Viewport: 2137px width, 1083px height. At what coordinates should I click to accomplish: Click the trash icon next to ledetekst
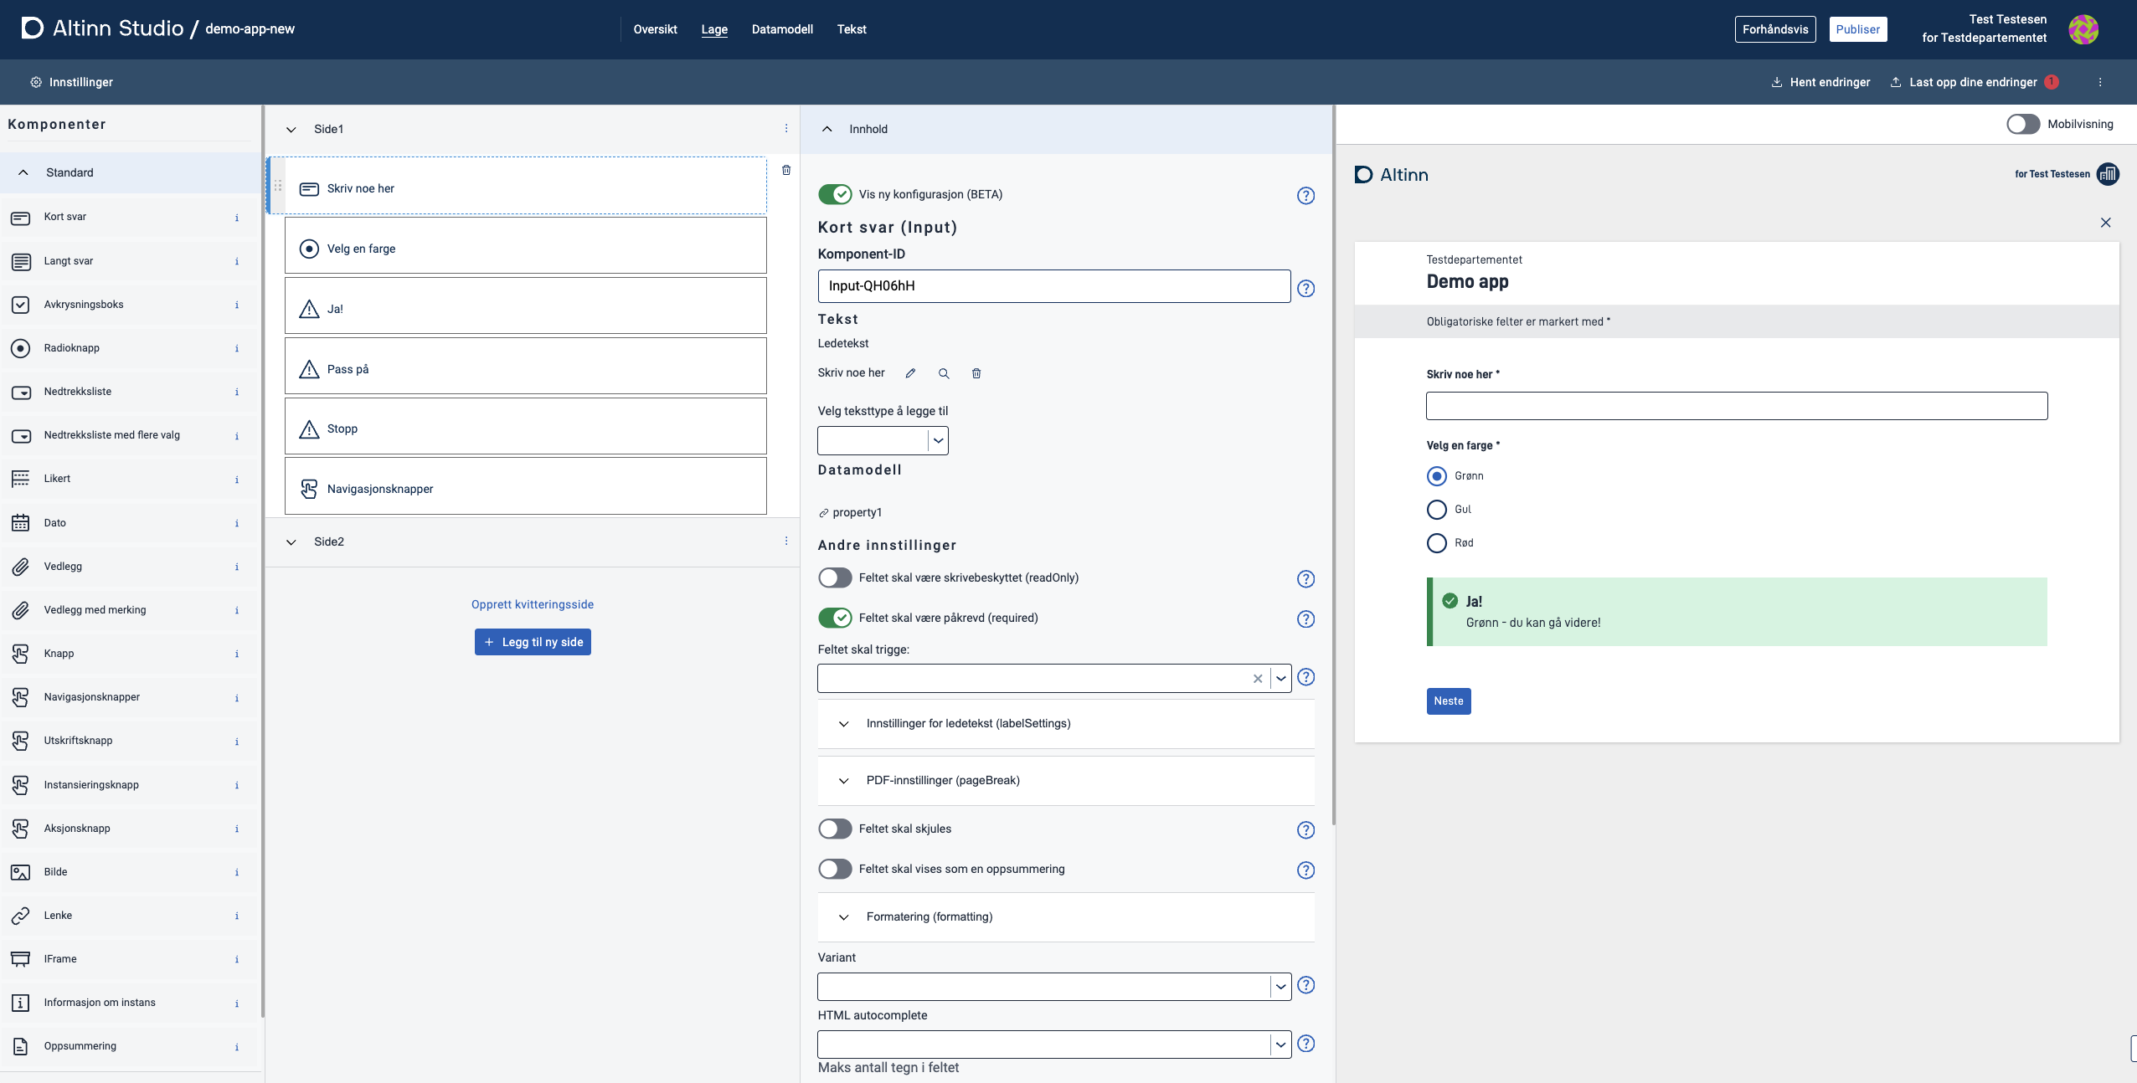pyautogui.click(x=976, y=373)
